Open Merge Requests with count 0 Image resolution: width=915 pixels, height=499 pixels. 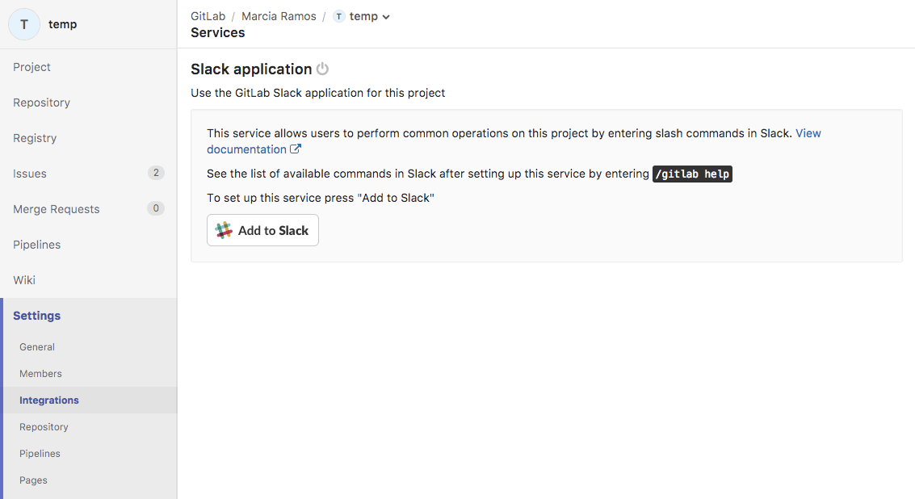(x=56, y=208)
